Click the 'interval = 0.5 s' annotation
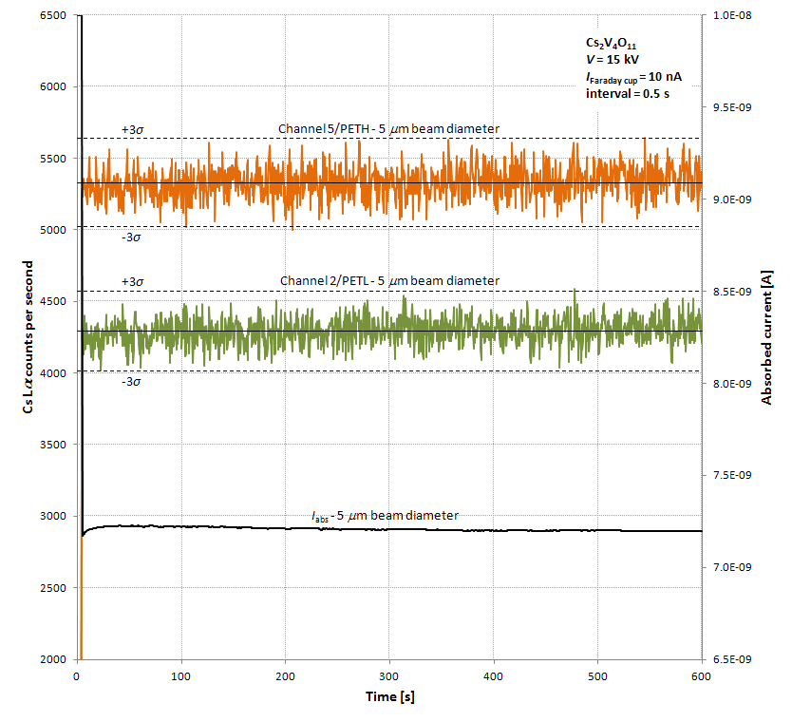 point(628,93)
